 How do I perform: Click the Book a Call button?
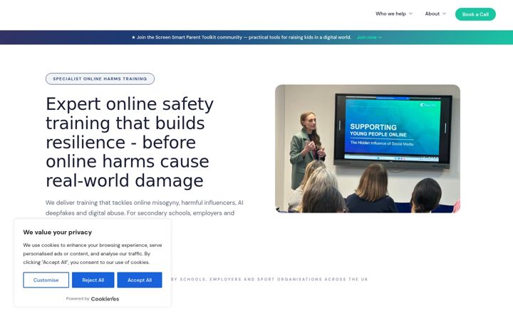(x=475, y=14)
